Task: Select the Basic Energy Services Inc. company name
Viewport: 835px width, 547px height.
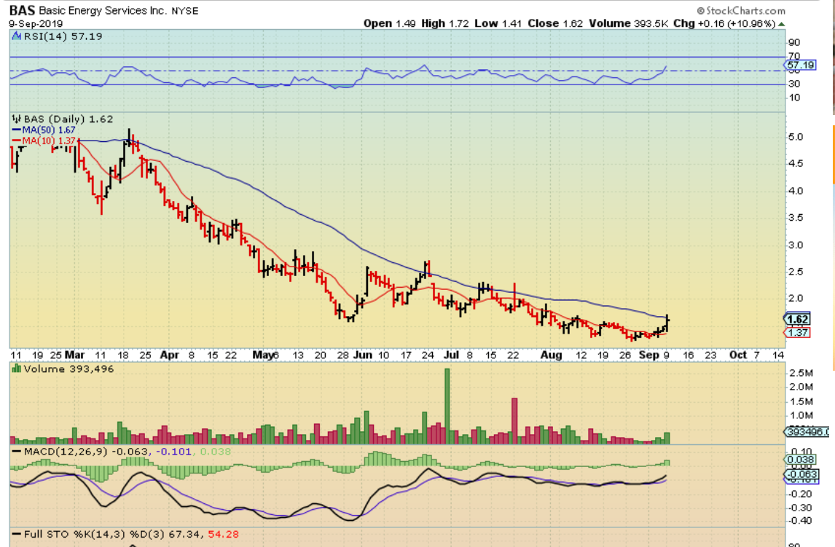Action: pos(103,11)
